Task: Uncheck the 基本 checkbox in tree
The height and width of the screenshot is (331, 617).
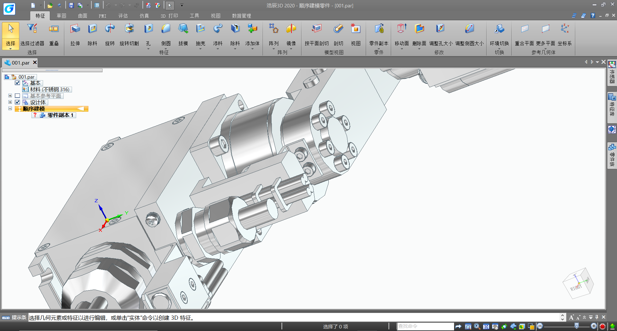Action: tap(18, 83)
